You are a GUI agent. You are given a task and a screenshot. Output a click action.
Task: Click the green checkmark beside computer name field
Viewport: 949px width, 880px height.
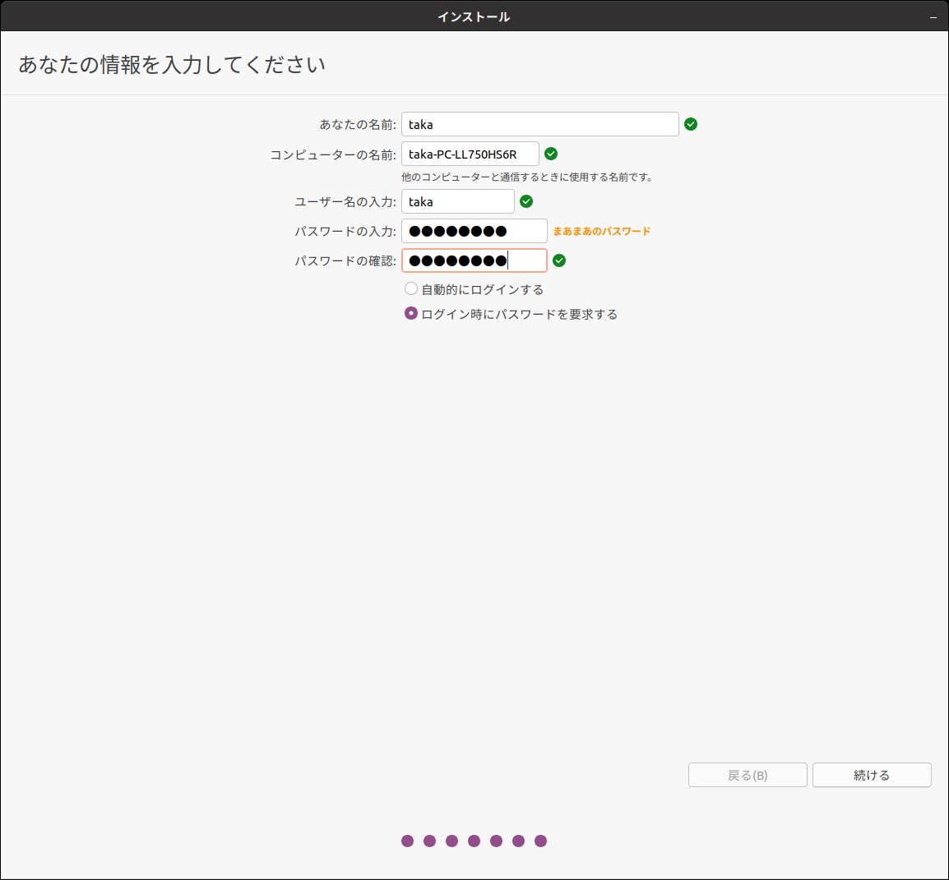(551, 154)
